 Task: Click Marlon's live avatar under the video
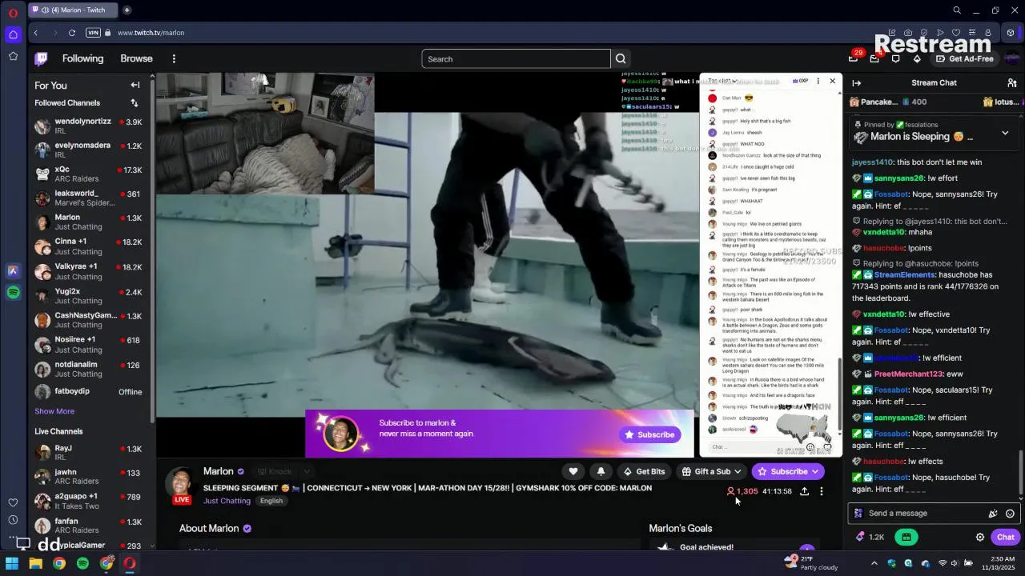(182, 486)
